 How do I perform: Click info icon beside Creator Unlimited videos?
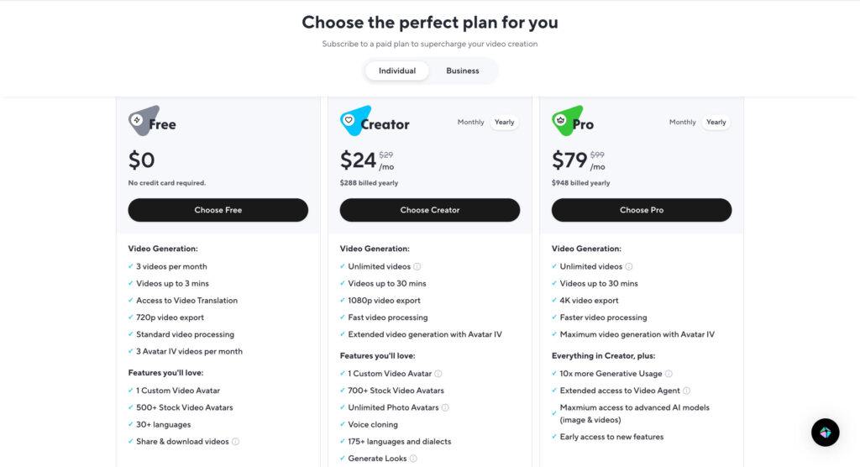click(417, 266)
